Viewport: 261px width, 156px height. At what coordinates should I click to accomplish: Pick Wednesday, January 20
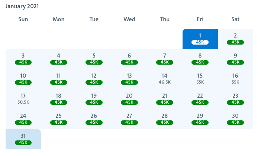129,99
